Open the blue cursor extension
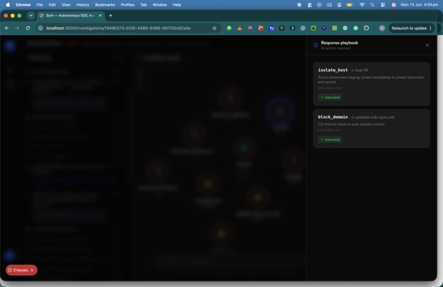 tap(271, 28)
